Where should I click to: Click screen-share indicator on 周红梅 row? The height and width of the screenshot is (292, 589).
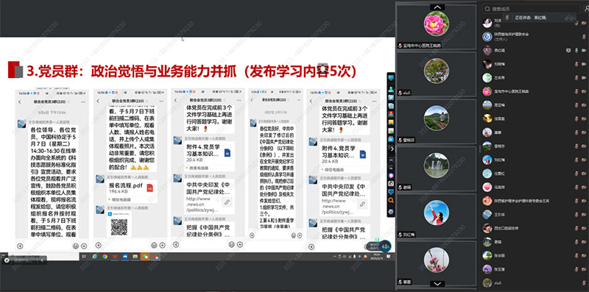click(x=568, y=50)
